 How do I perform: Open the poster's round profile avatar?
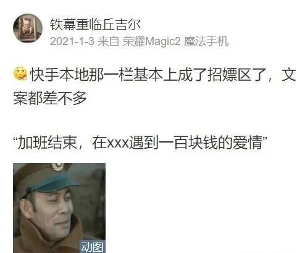[x=28, y=28]
